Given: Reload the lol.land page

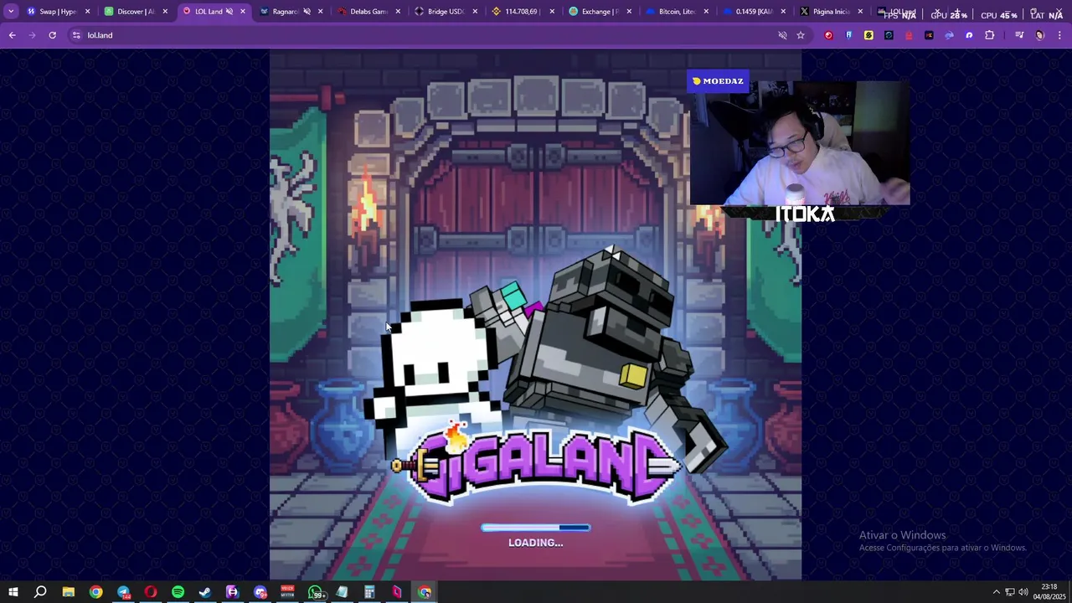Looking at the screenshot, I should click(x=52, y=35).
